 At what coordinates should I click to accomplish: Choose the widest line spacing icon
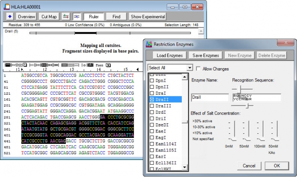pyautogui.click(x=76, y=65)
